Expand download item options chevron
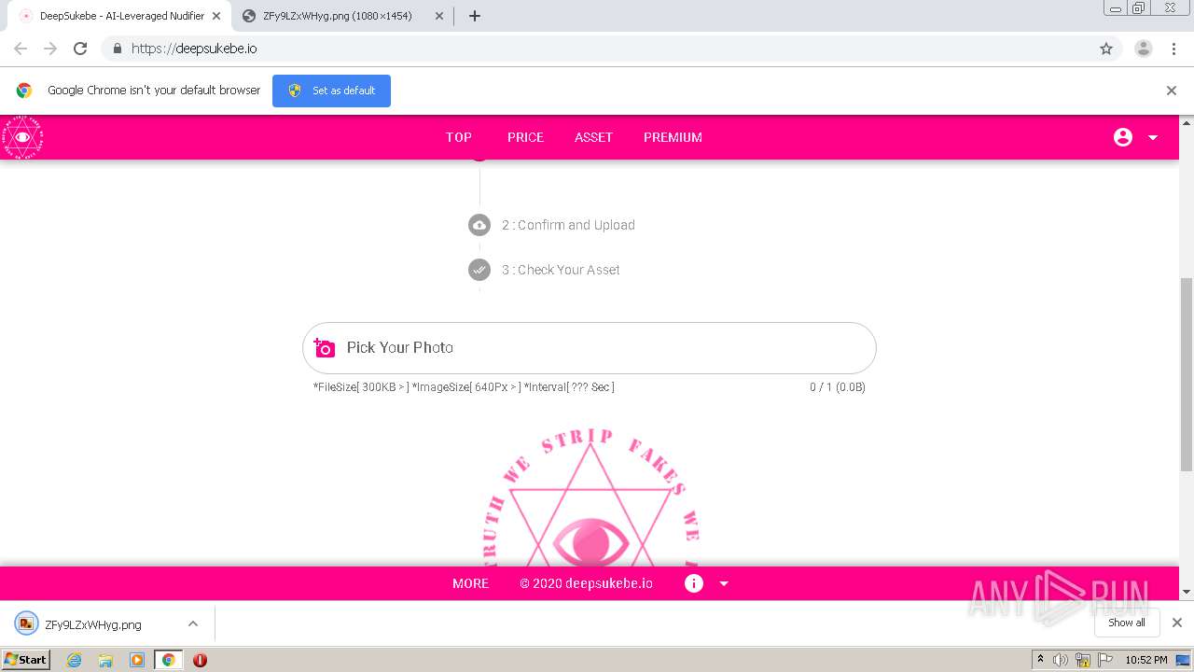Image resolution: width=1194 pixels, height=672 pixels. (x=193, y=623)
